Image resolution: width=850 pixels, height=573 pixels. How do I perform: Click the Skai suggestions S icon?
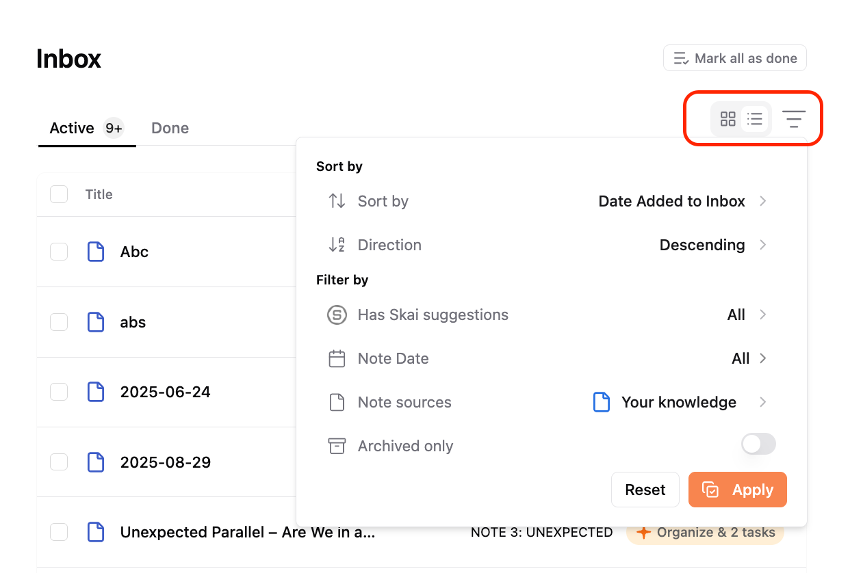tap(337, 315)
